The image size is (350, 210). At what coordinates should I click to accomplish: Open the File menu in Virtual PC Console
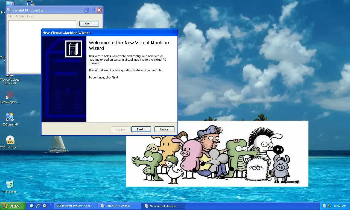click(10, 16)
